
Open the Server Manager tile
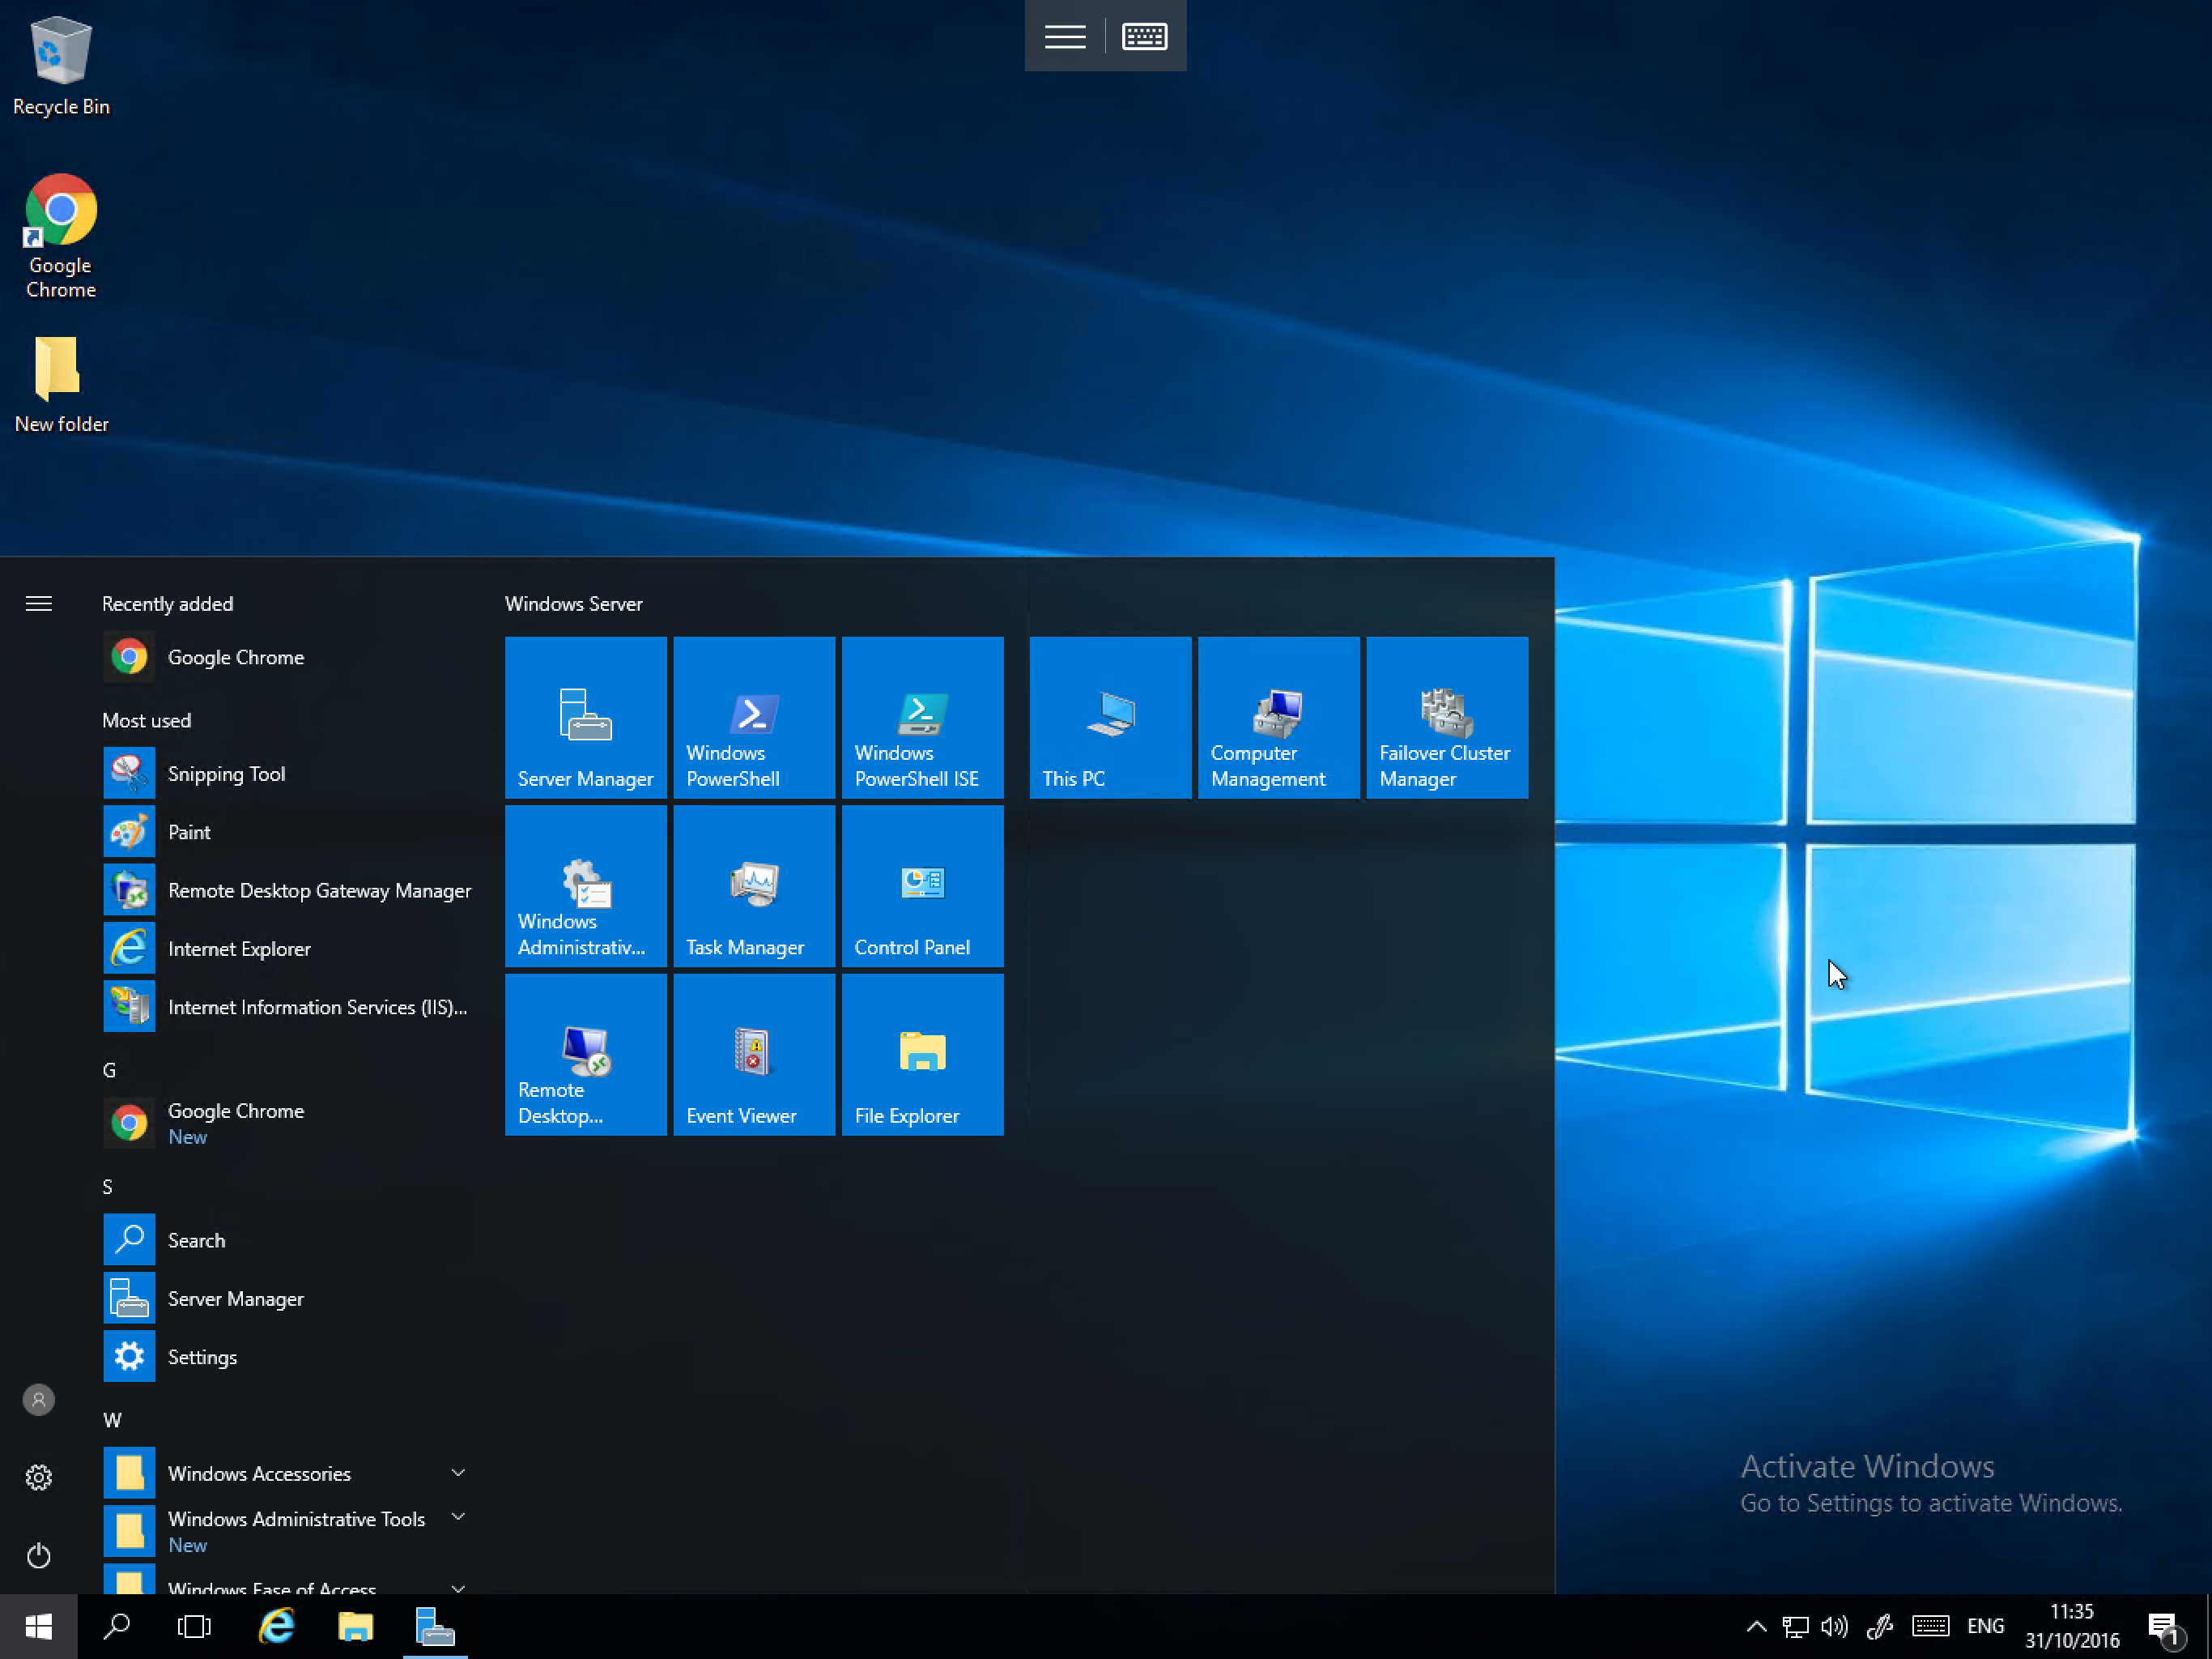coord(585,718)
